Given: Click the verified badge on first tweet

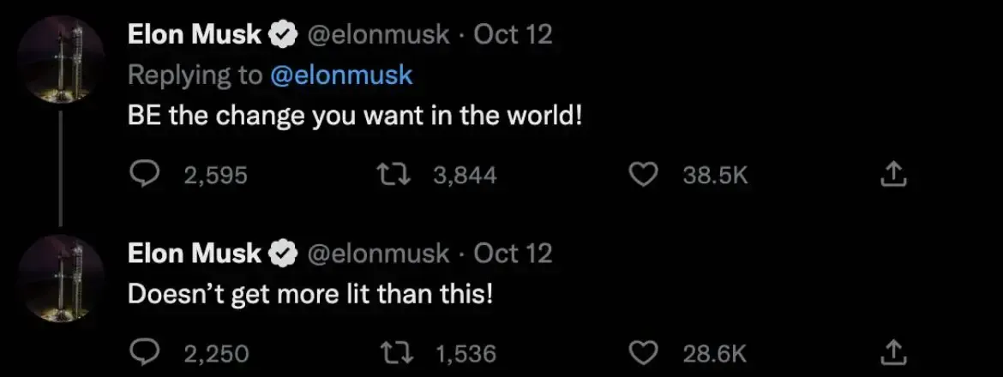Looking at the screenshot, I should (x=284, y=34).
